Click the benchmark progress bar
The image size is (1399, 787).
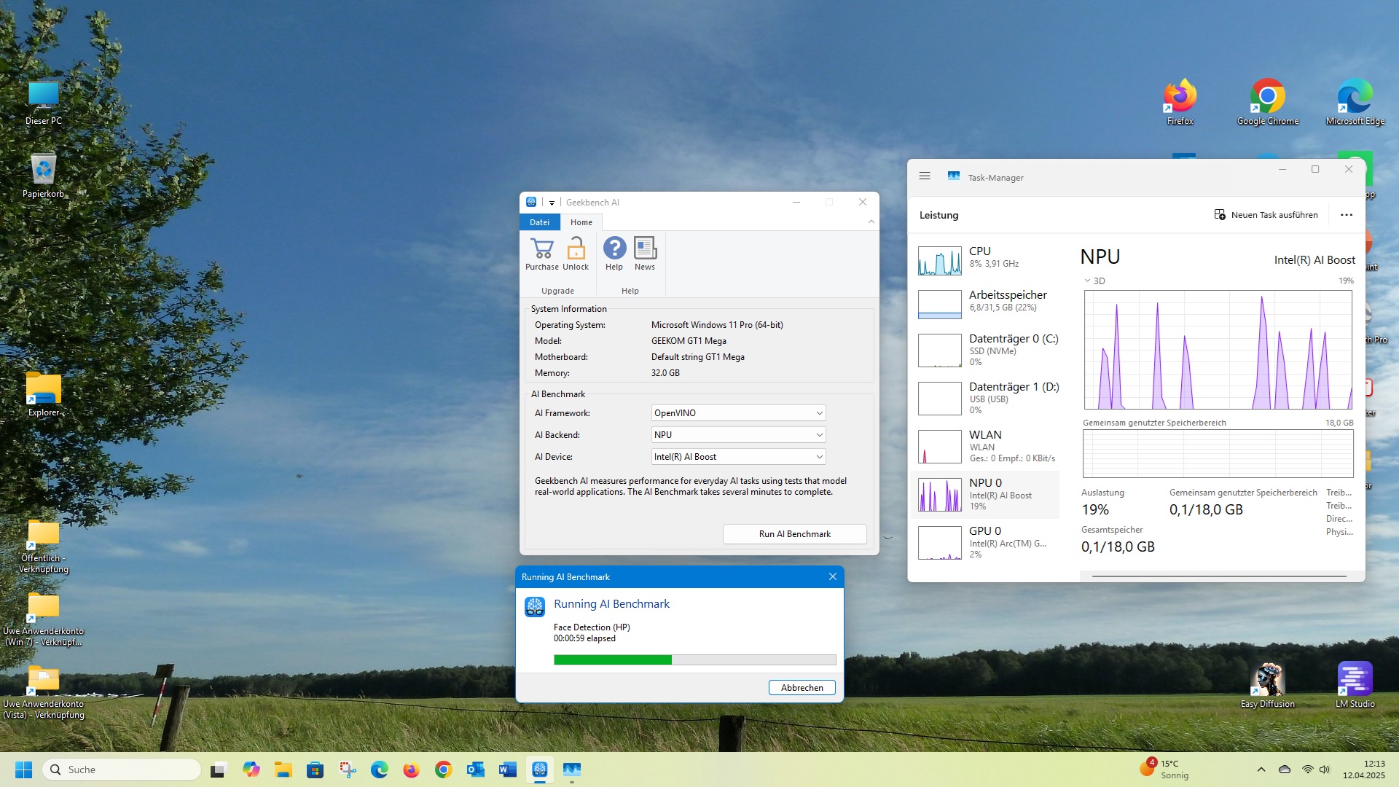[694, 659]
